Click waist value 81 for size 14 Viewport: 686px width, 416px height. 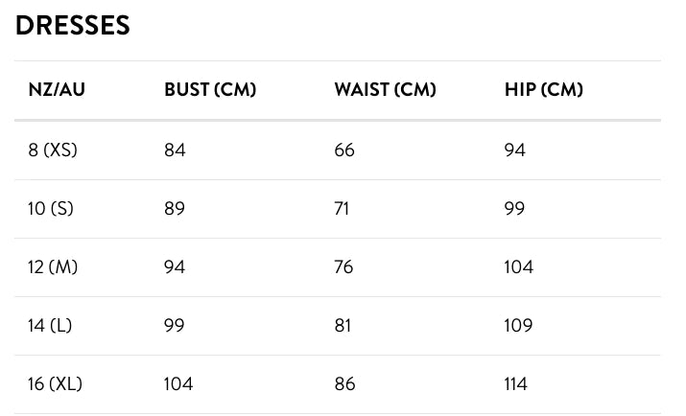(x=343, y=326)
